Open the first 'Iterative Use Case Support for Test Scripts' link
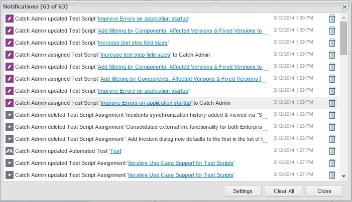 [181, 163]
